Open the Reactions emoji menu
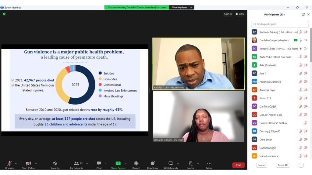This screenshot has width=312, height=175. pos(152,163)
